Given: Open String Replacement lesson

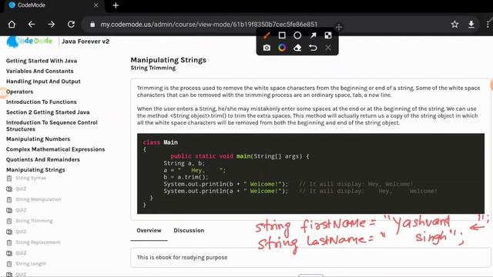Looking at the screenshot, I should (38, 242).
